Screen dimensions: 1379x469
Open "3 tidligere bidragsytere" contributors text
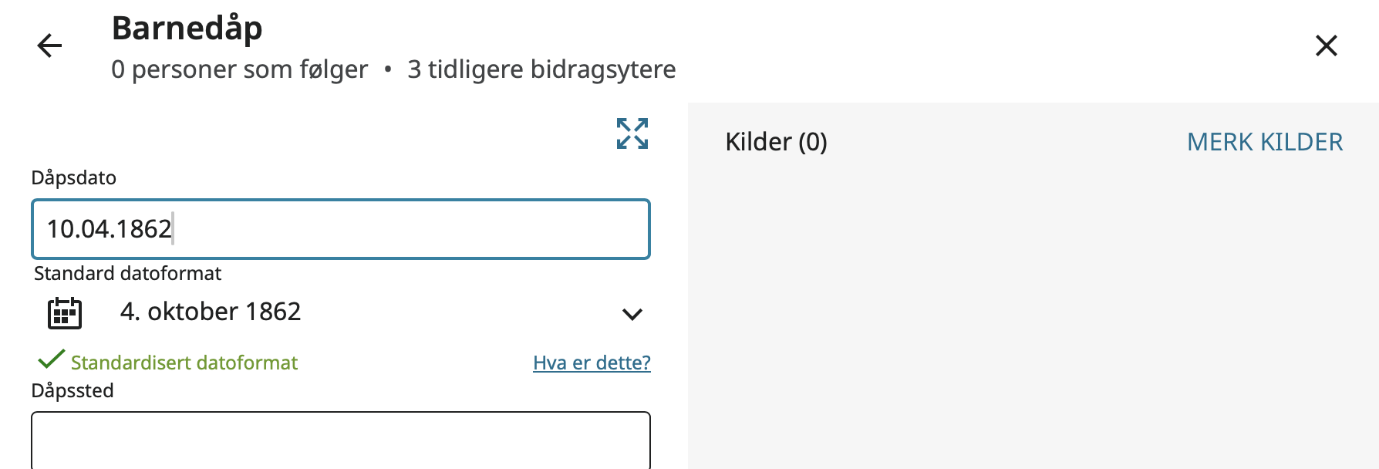[541, 69]
